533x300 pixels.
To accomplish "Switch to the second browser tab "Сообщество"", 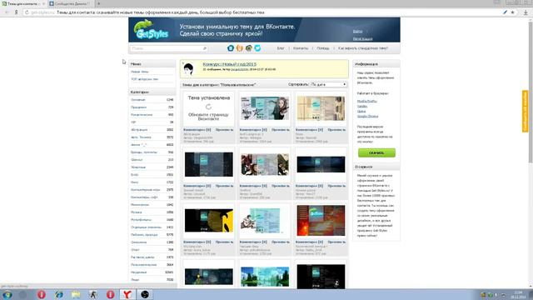I will click(x=70, y=3).
